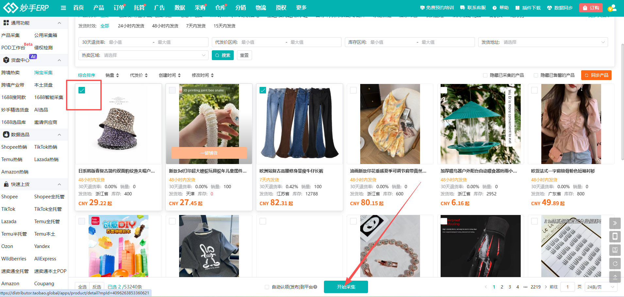Open the 产品 top menu

[98, 8]
